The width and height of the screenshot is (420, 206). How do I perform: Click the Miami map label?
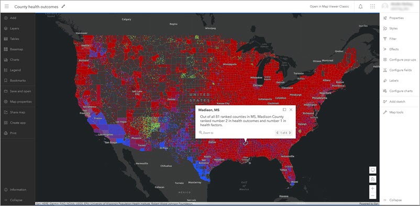coord(294,181)
